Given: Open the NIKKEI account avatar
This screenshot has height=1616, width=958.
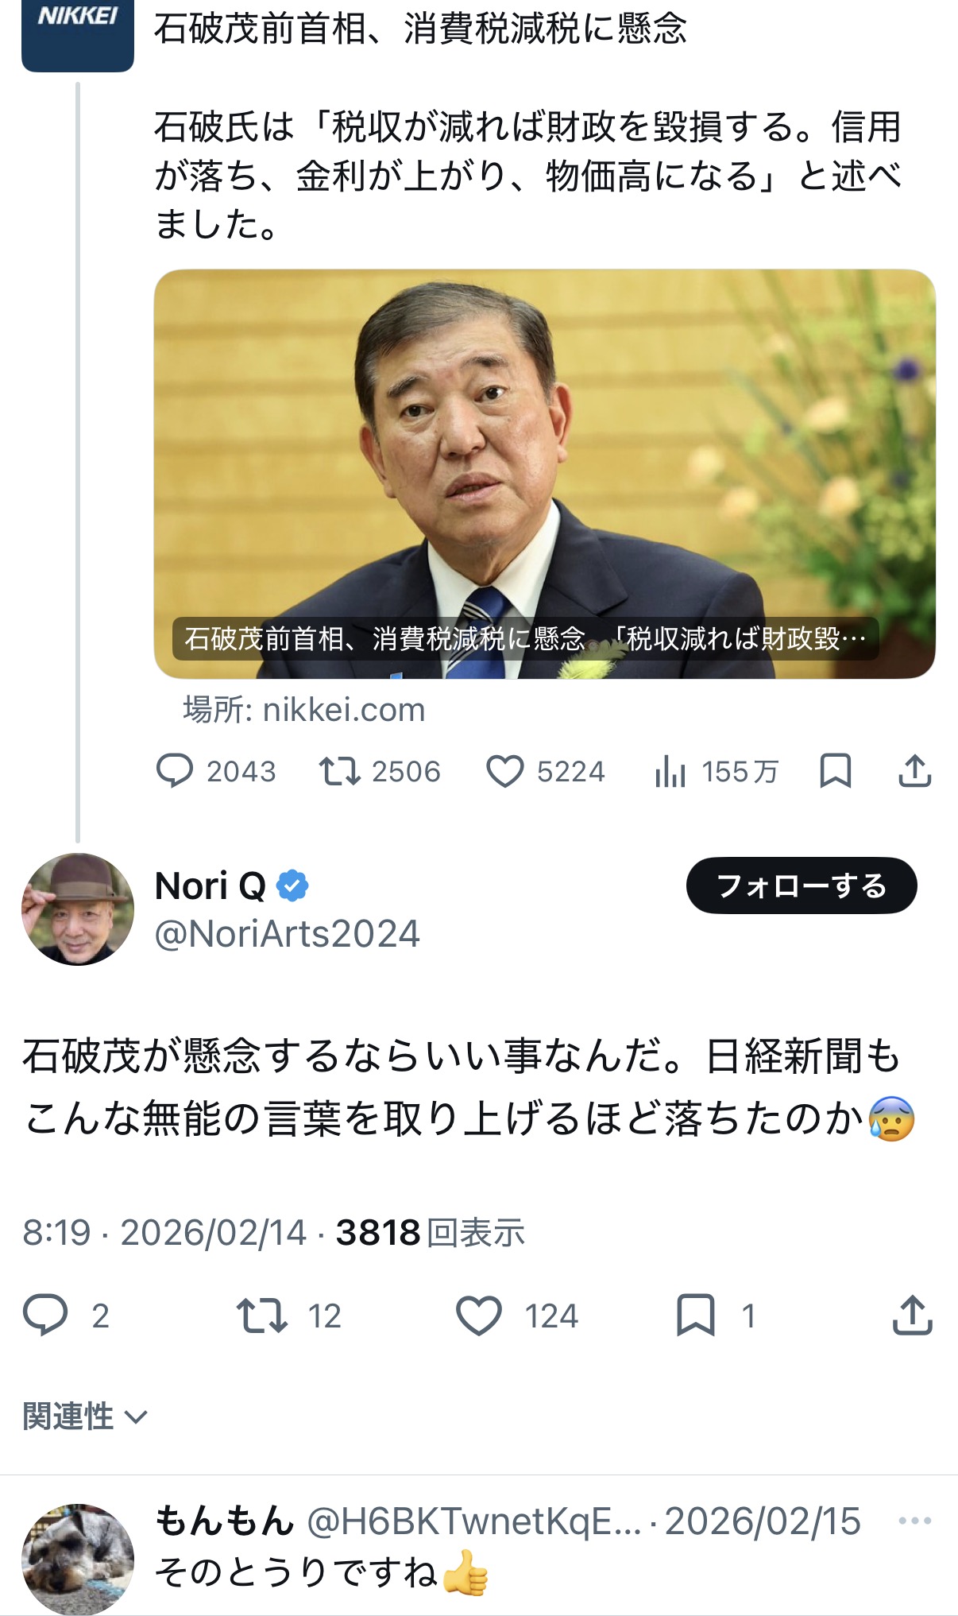Looking at the screenshot, I should point(78,36).
